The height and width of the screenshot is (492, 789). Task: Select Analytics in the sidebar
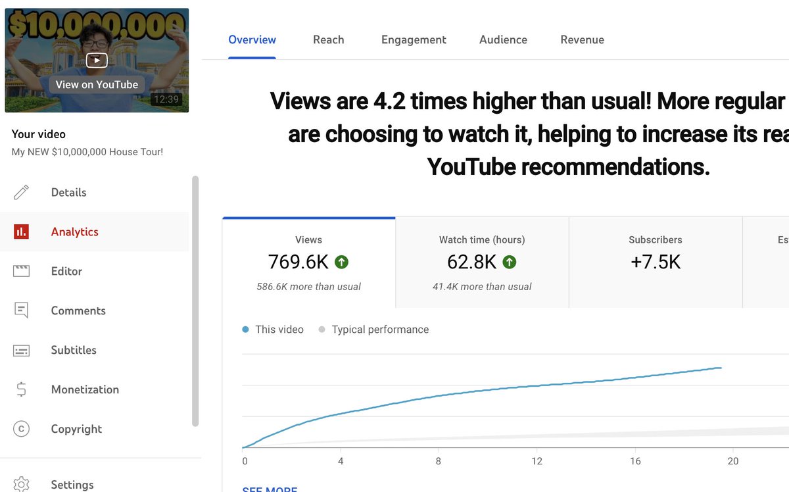pyautogui.click(x=94, y=232)
